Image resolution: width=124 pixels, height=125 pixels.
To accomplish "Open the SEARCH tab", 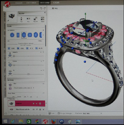I will (19, 3).
